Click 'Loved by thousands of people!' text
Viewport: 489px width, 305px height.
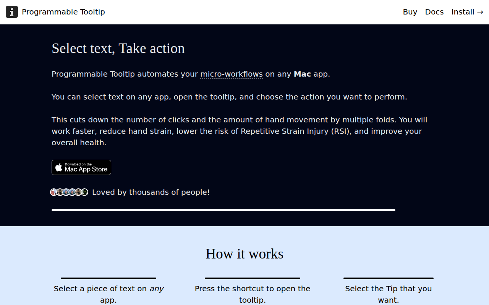[151, 192]
